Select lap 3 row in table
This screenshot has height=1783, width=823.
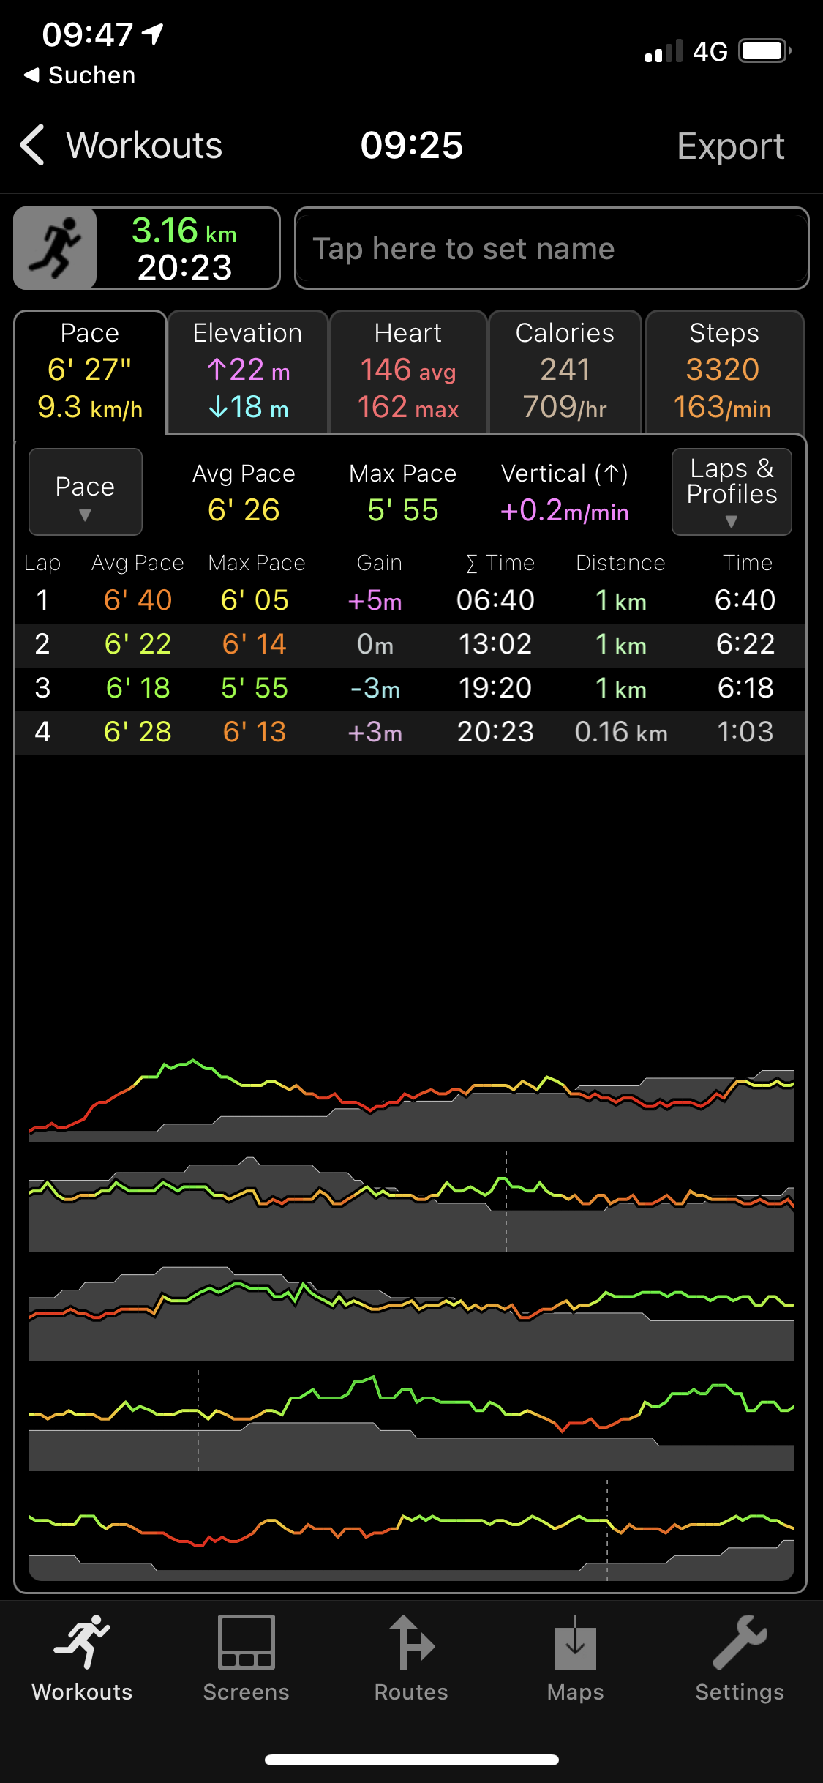pos(410,688)
